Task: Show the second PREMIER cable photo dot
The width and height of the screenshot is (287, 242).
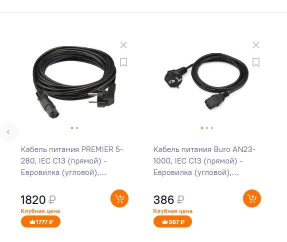Action: click(77, 128)
